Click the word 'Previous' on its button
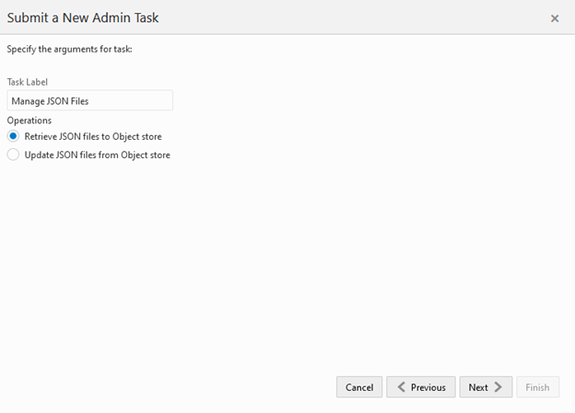Viewport: 575px width, 413px height. 428,387
